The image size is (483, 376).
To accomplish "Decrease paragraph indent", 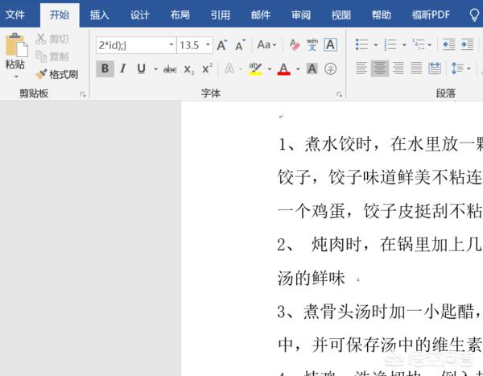I will [x=449, y=45].
